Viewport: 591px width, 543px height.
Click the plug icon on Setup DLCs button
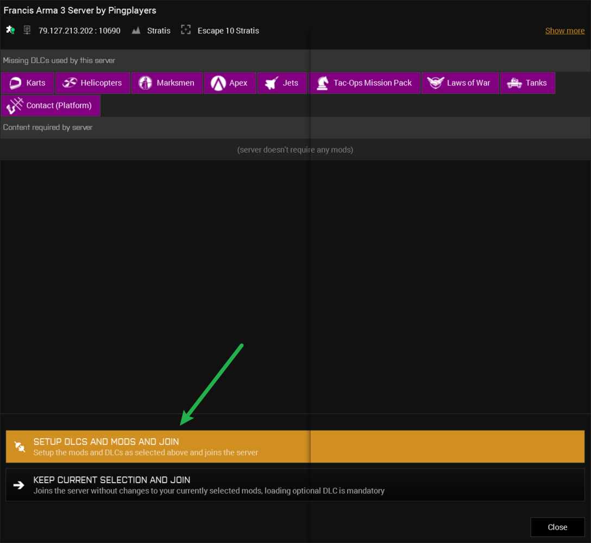[x=20, y=446]
